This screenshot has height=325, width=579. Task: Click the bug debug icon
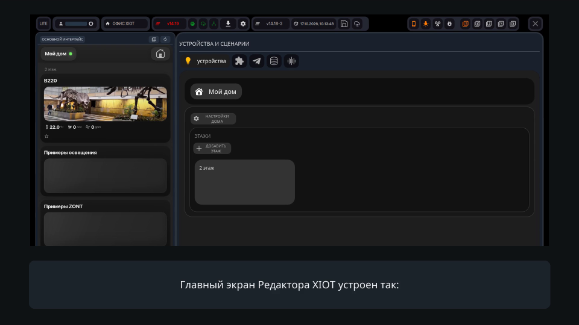coord(449,23)
